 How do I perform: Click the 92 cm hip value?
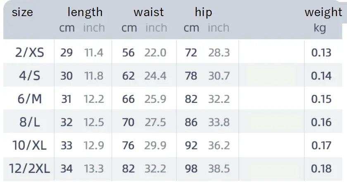[x=191, y=145]
